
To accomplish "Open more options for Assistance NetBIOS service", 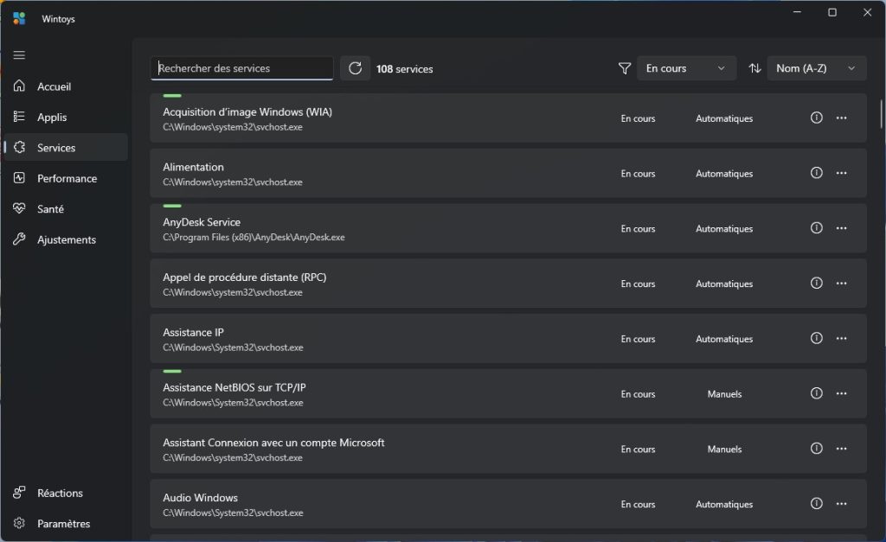I will tap(841, 394).
